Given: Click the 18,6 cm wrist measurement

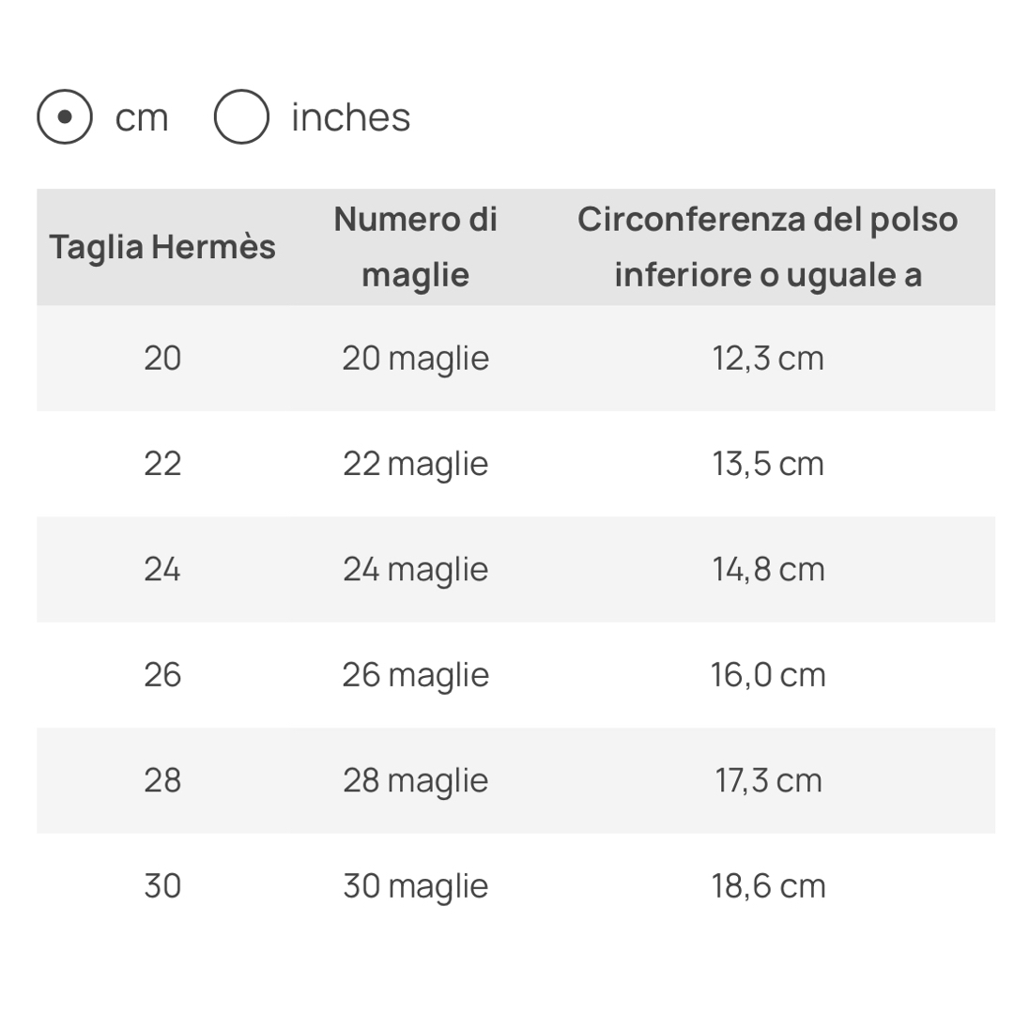Looking at the screenshot, I should pos(768,885).
